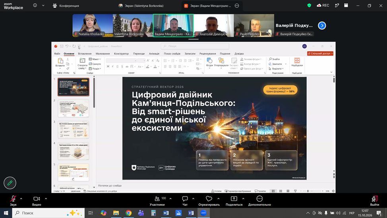Toggle Примітки comments in status bar
The width and height of the screenshot is (387, 218).
(x=260, y=191)
